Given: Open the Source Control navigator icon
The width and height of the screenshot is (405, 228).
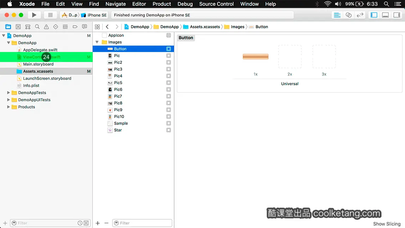Looking at the screenshot, I should coord(18,27).
